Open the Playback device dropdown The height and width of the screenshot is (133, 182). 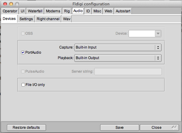(x=118, y=58)
